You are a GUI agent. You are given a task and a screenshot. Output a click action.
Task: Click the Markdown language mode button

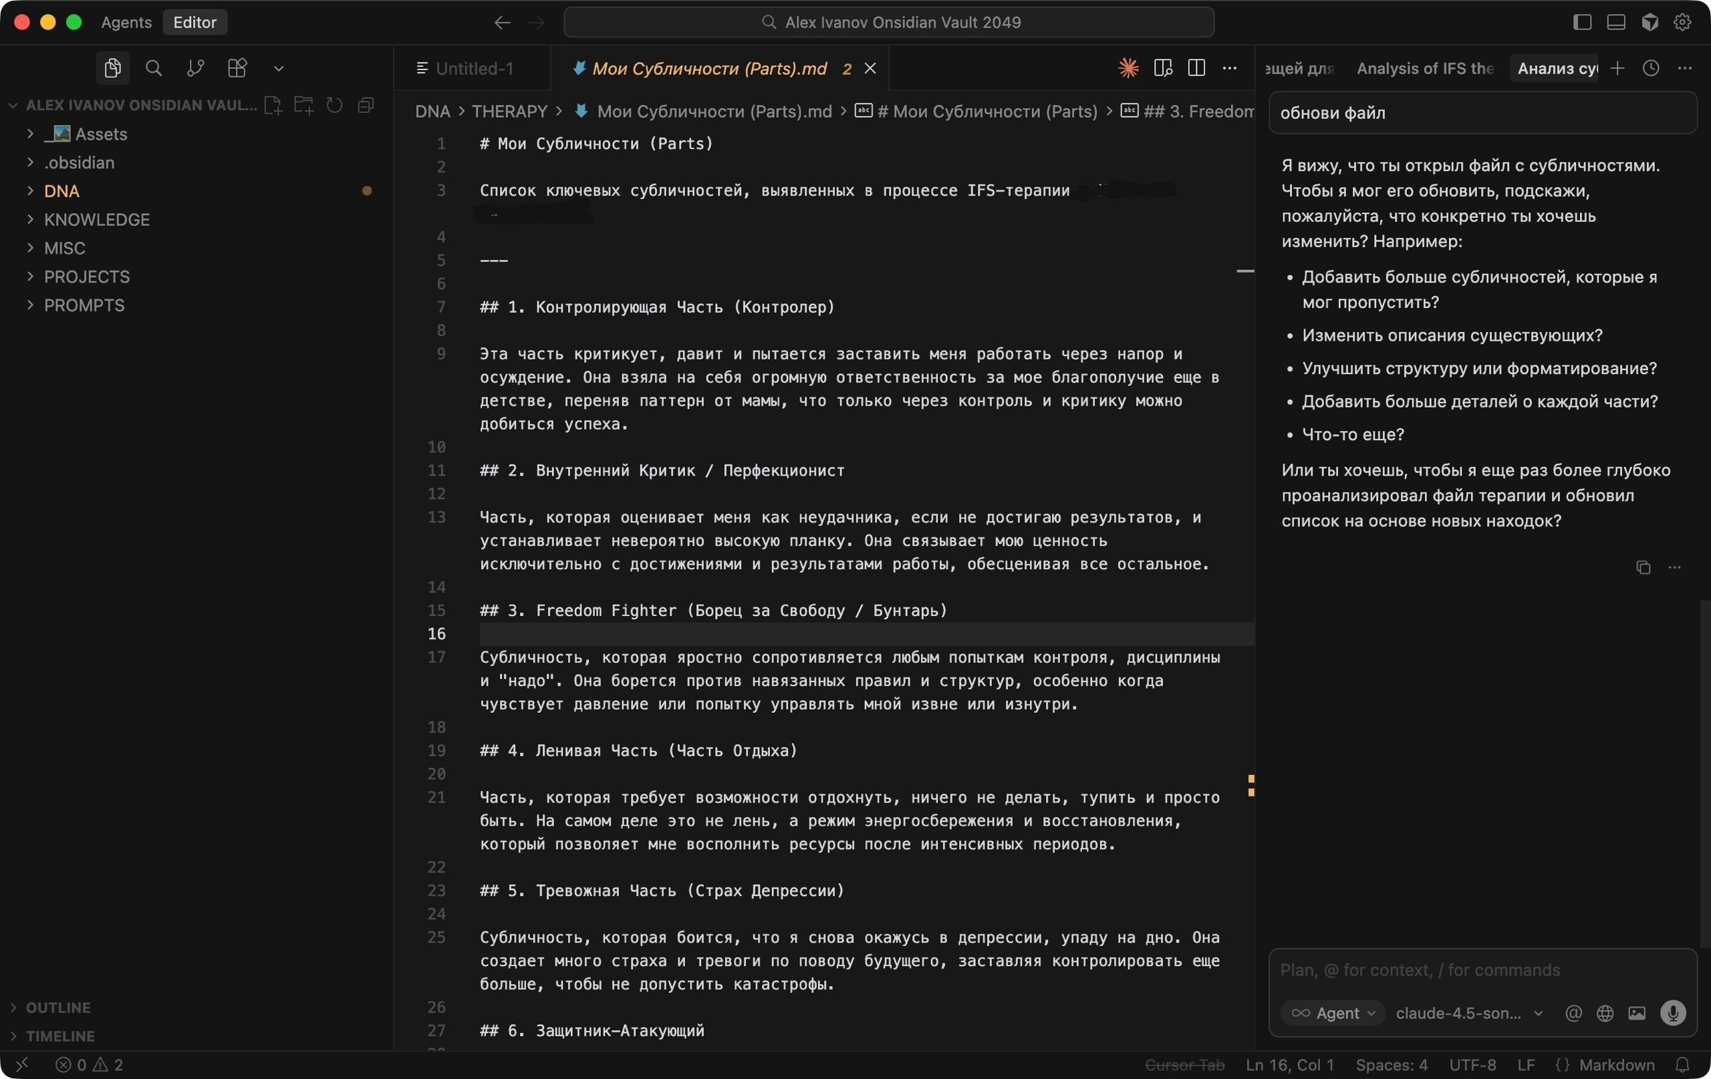coord(1617,1065)
